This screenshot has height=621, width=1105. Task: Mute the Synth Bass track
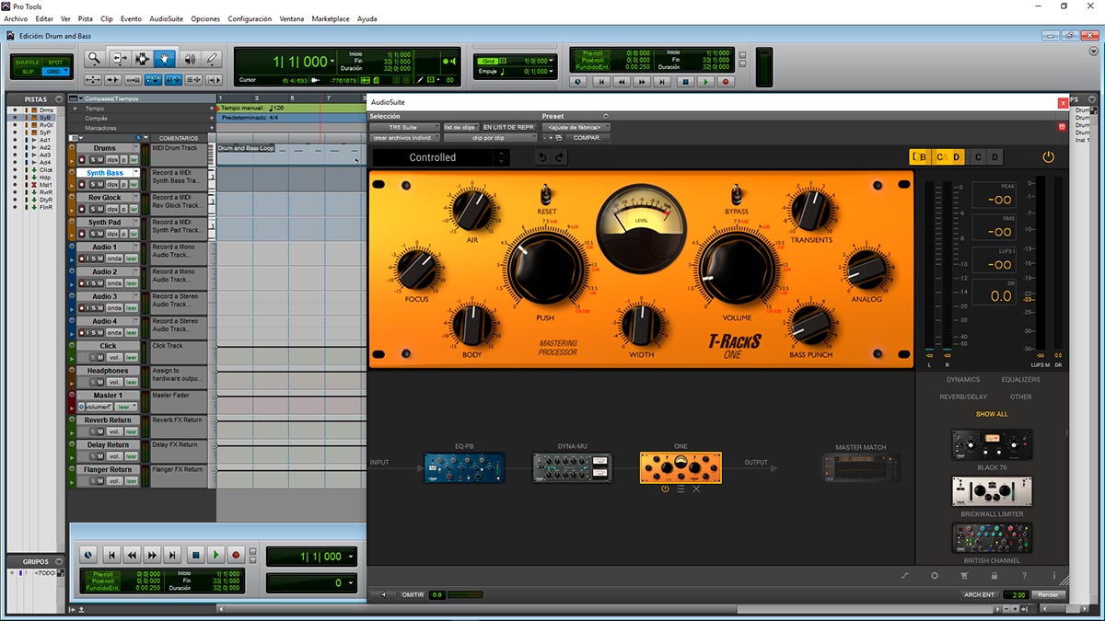tap(100, 184)
